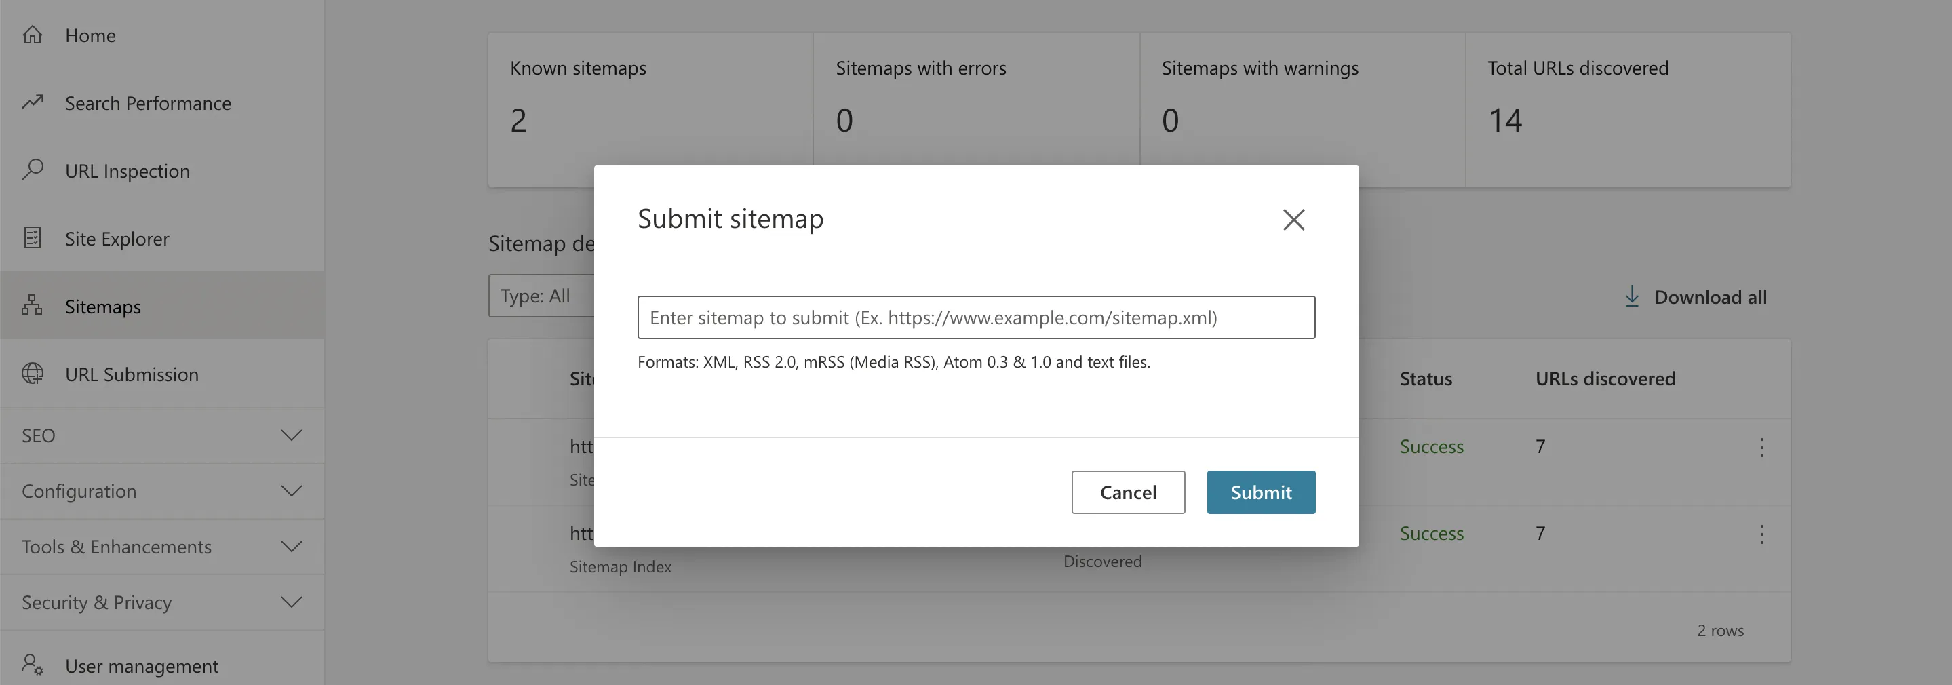This screenshot has height=685, width=1952.
Task: Open URL Submission from sidebar
Action: click(162, 374)
